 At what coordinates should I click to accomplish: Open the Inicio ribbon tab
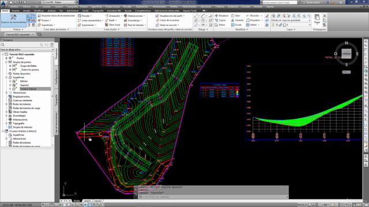click(x=5, y=11)
